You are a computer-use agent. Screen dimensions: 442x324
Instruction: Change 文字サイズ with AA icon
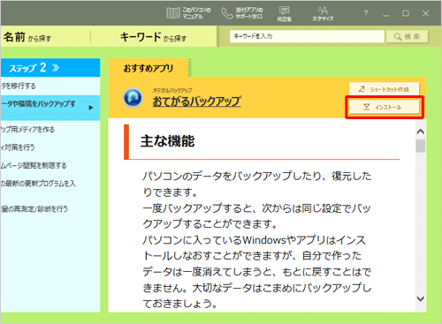pyautogui.click(x=323, y=14)
